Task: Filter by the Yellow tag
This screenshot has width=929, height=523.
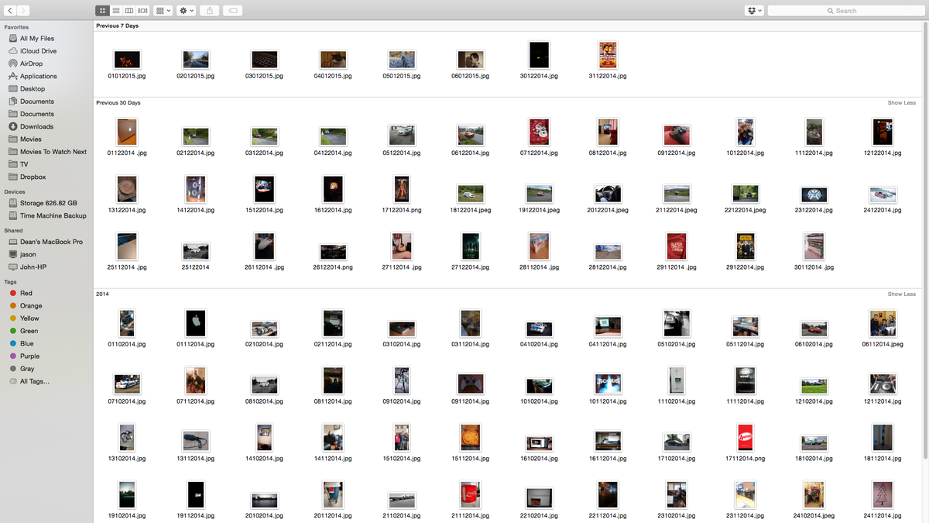Action: click(29, 318)
